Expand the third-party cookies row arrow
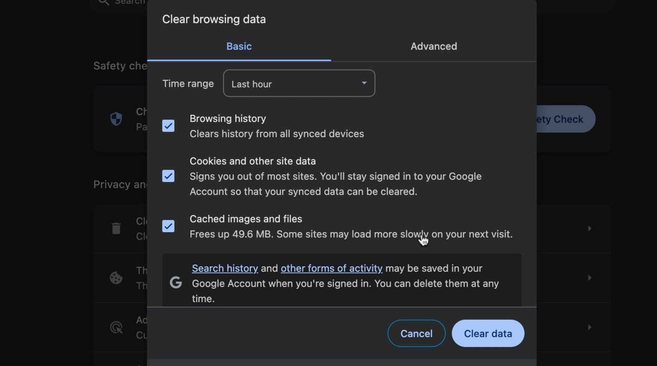 click(x=589, y=278)
